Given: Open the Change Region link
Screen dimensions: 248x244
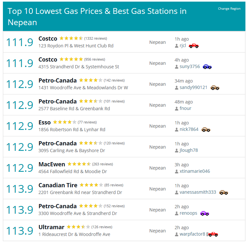Looking at the screenshot, I should point(229,9).
